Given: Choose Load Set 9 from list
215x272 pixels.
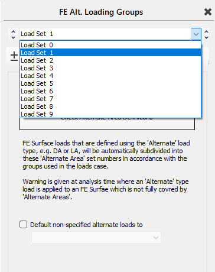Looking at the screenshot, I should (x=110, y=114).
